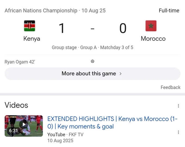The image size is (185, 147).
Task: Select goal scorer Ryan Ogam 42'
Action: click(20, 62)
